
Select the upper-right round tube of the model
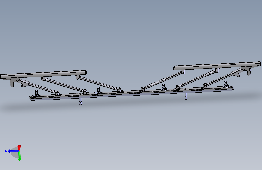point(217,66)
